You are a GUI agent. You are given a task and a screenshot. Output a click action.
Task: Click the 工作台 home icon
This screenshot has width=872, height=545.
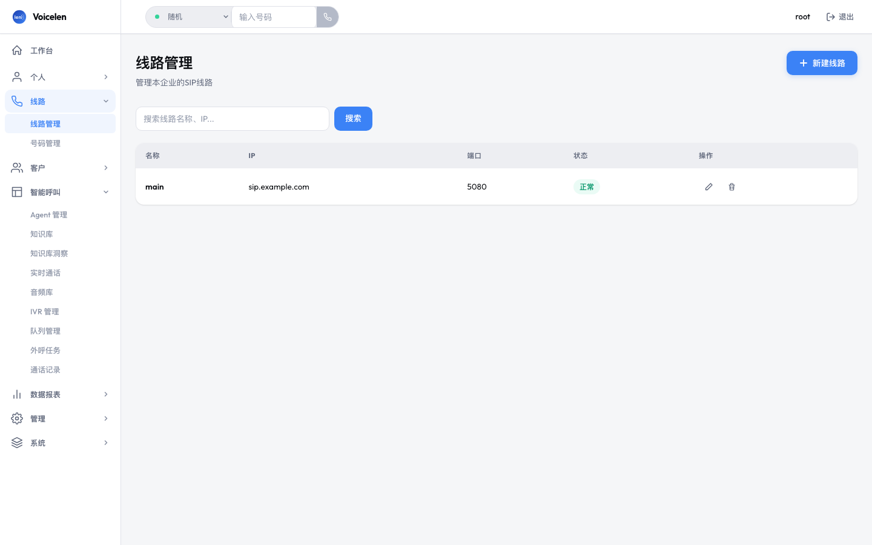coord(17,50)
